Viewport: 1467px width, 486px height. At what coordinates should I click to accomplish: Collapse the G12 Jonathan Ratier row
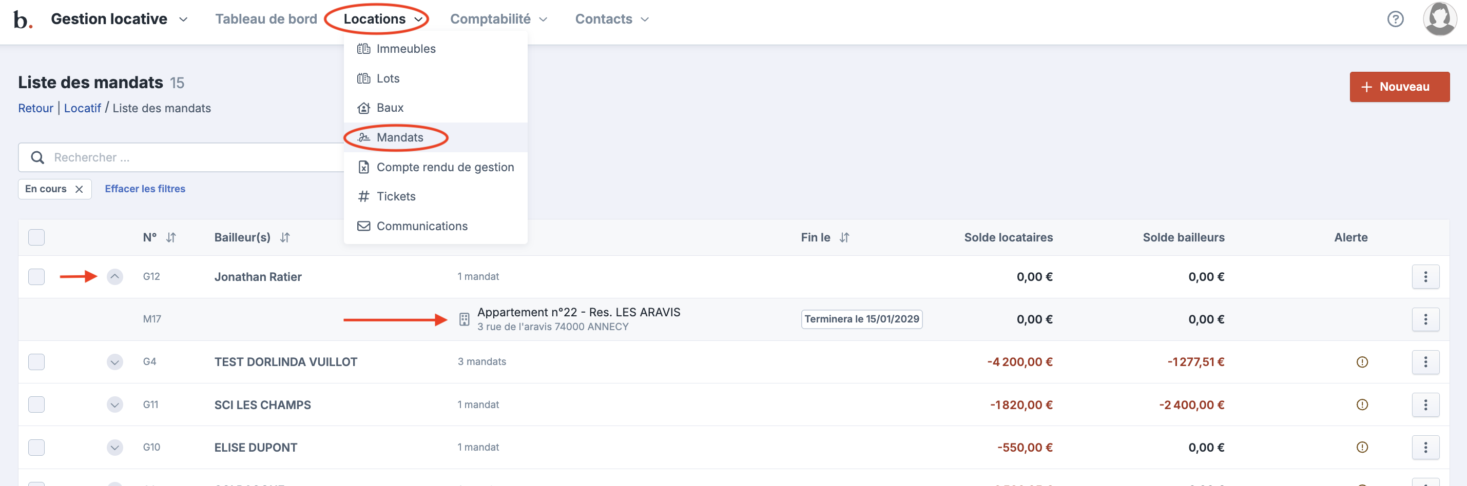pyautogui.click(x=115, y=276)
